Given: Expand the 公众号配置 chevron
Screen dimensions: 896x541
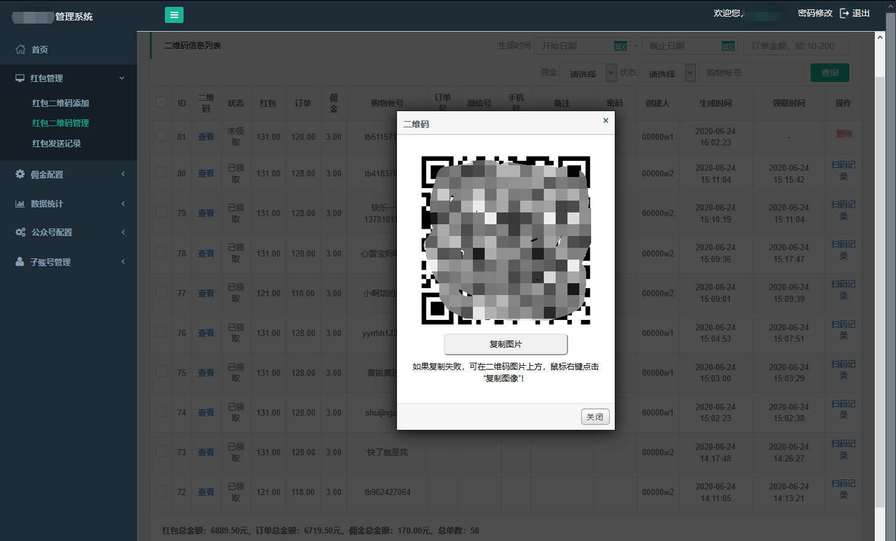Looking at the screenshot, I should click(123, 232).
